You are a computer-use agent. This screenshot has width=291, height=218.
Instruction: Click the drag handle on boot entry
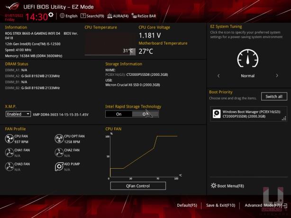coord(284,118)
